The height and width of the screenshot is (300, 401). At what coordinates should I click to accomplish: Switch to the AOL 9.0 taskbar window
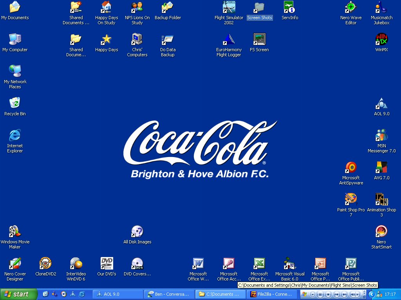coord(117,294)
